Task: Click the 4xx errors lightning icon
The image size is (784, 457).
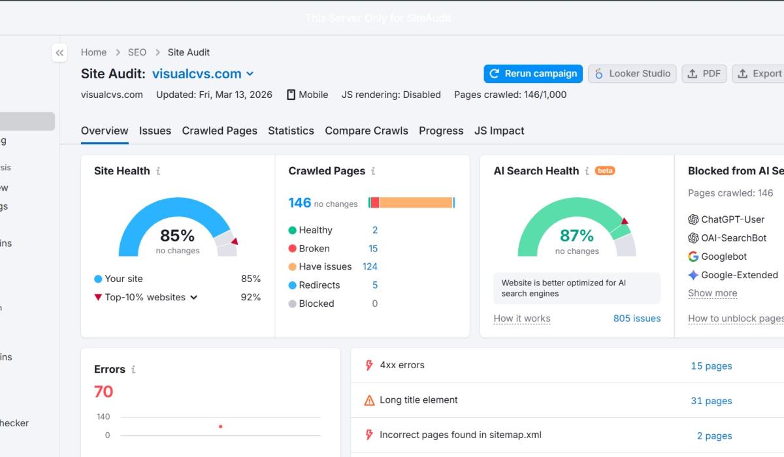Action: (369, 366)
